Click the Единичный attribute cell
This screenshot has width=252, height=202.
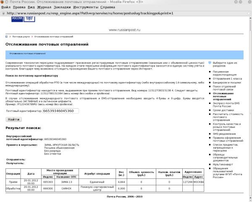97,182
